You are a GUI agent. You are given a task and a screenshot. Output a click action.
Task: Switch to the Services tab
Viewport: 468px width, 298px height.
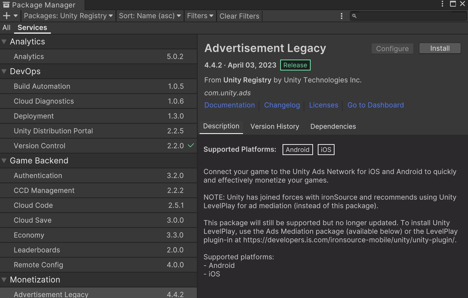(32, 27)
